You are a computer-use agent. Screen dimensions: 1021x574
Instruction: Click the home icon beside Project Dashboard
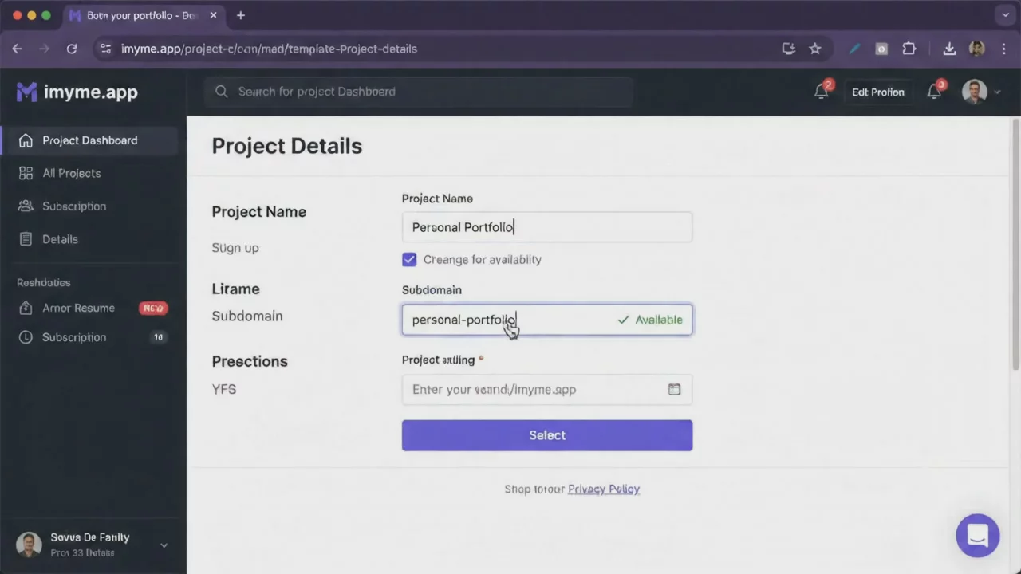tap(26, 140)
